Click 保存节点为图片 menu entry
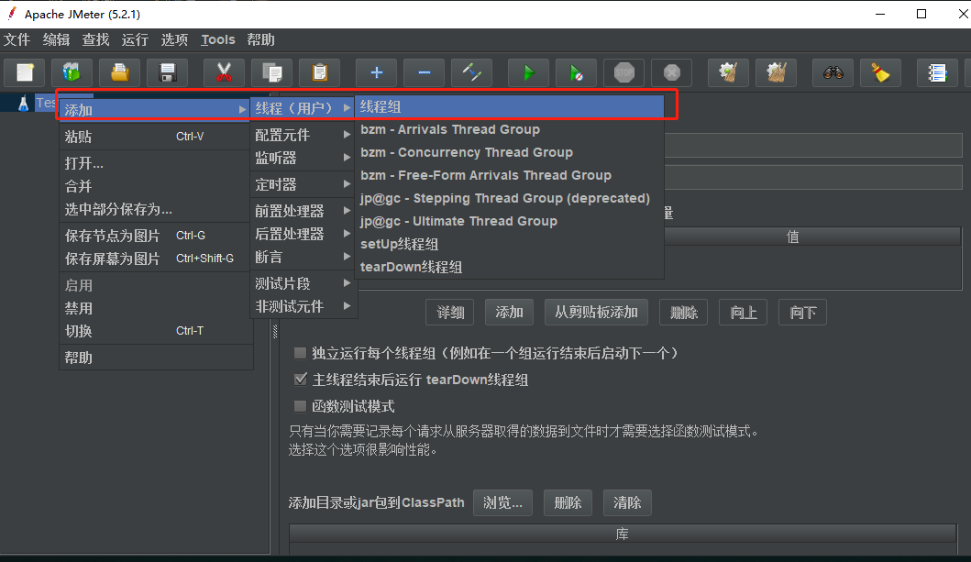Image resolution: width=971 pixels, height=562 pixels. (x=156, y=236)
